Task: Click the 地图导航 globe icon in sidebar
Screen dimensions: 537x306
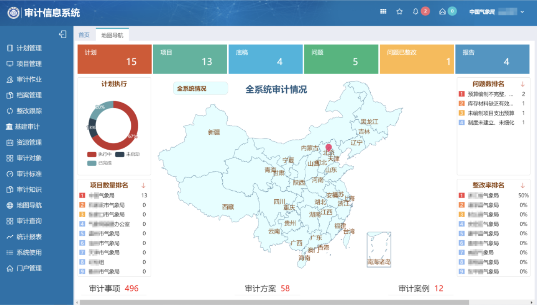Action: 10,205
